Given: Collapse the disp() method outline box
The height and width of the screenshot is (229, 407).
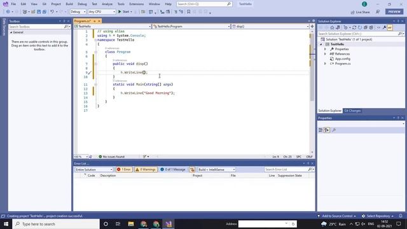Looking at the screenshot, I should pos(96,64).
